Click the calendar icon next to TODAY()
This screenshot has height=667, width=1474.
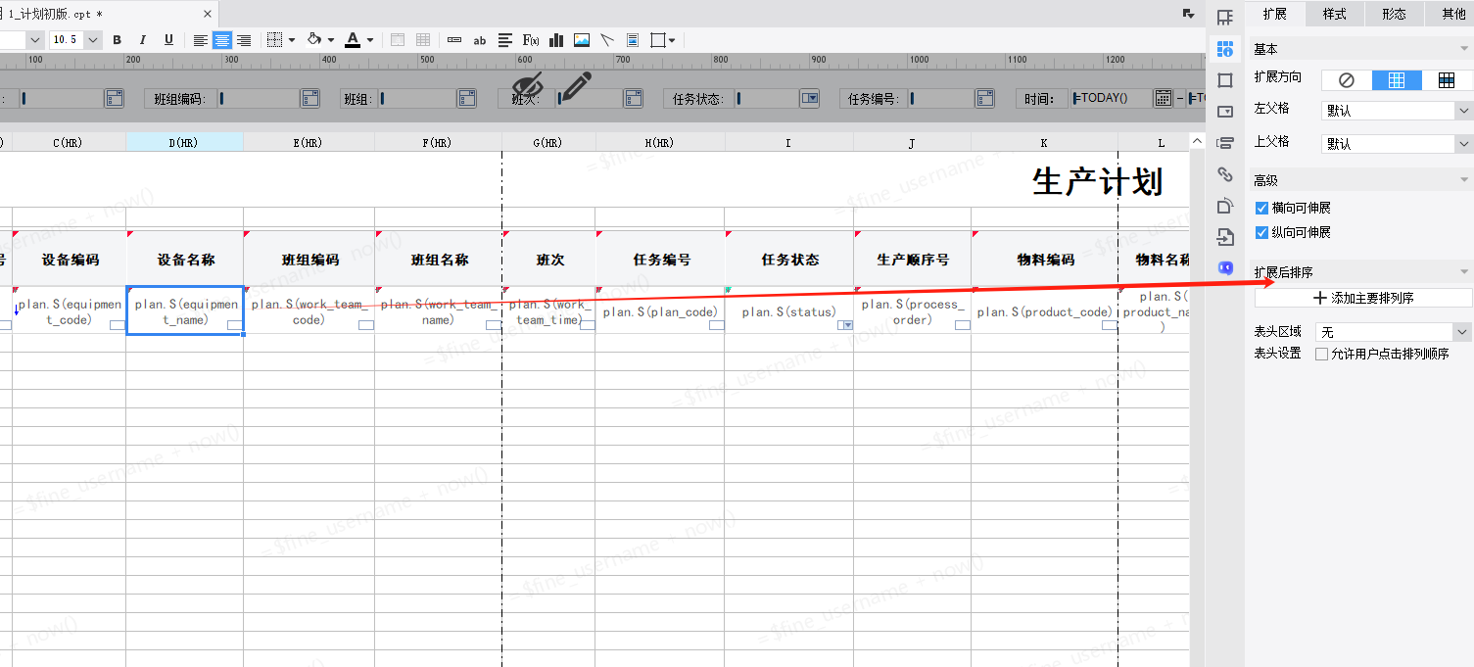[1163, 98]
